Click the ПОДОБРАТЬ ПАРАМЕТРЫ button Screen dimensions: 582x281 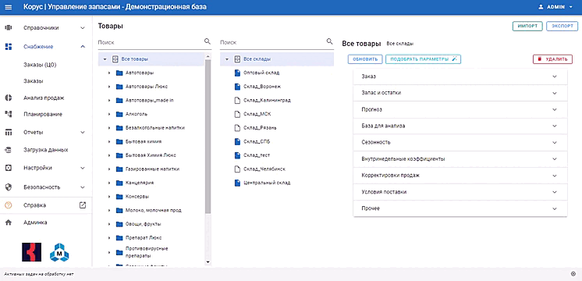coord(423,59)
